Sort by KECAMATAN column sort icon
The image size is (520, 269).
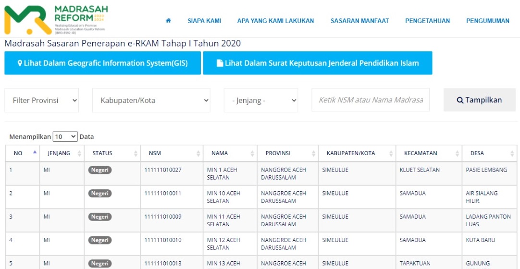click(458, 153)
